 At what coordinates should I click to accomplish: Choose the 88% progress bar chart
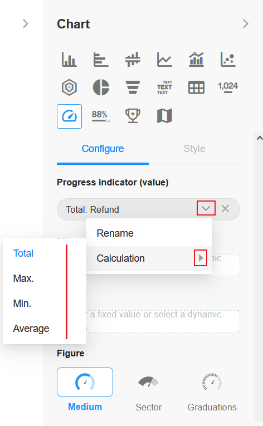pos(101,116)
